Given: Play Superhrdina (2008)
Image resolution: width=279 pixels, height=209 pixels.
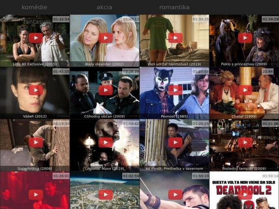Looking at the screenshot, I should 36,143.
